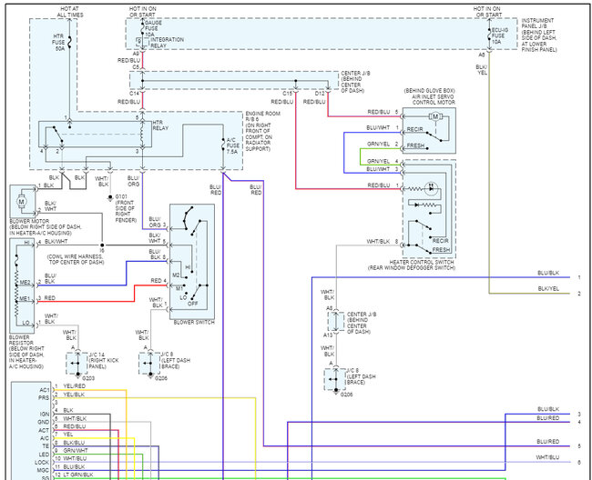Screen dimensions: 592x480
Task: Select the 'BLOWER MOTOR' caption
Action: click(46, 227)
